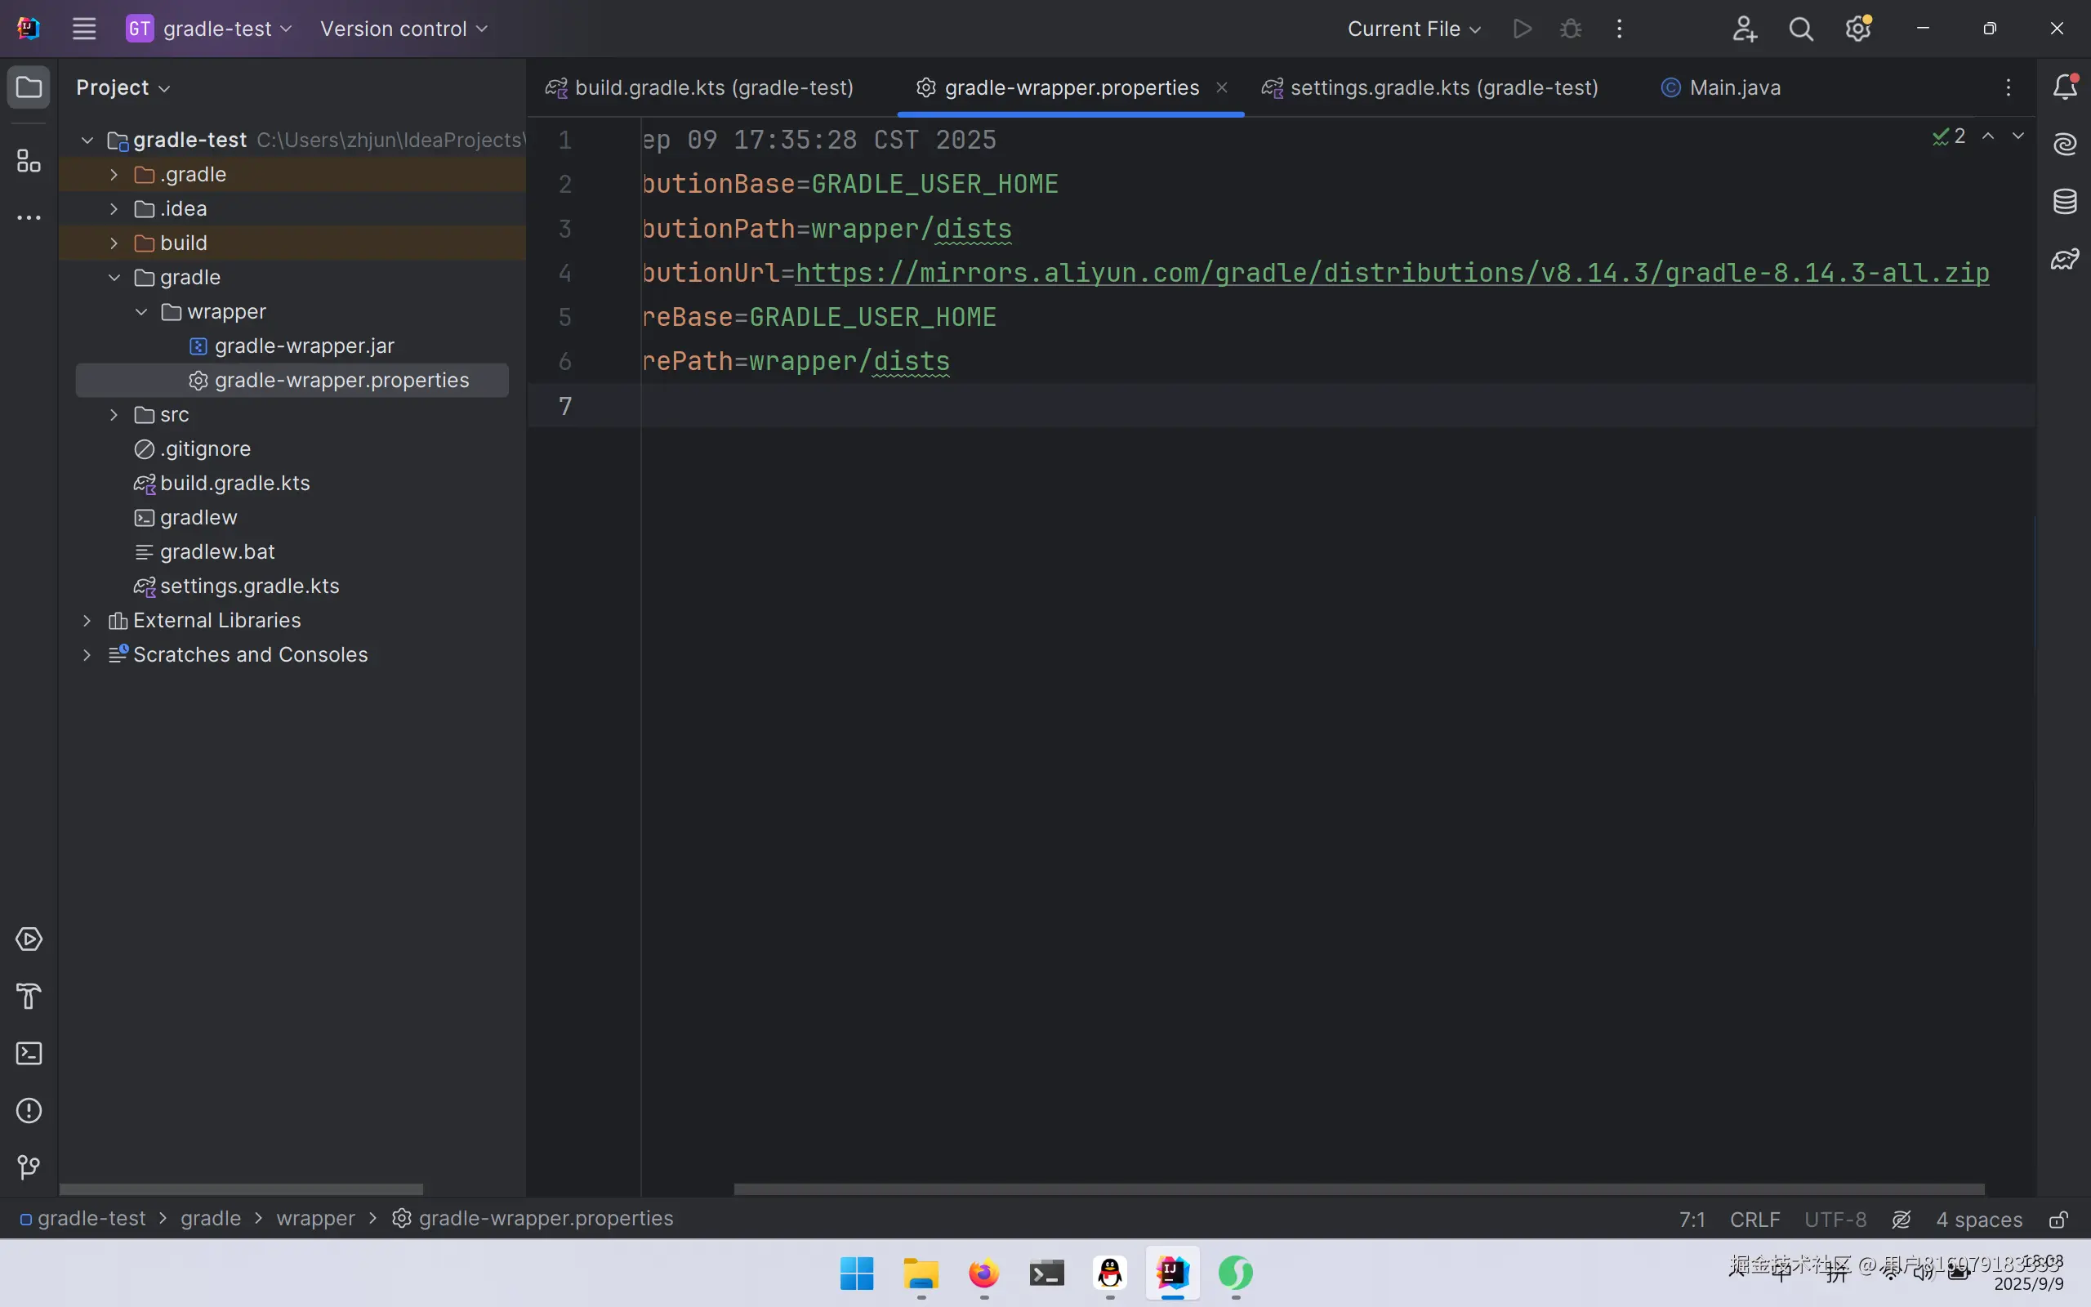Open the Gradle elephant tool window
This screenshot has height=1307, width=2091.
pyautogui.click(x=2064, y=258)
